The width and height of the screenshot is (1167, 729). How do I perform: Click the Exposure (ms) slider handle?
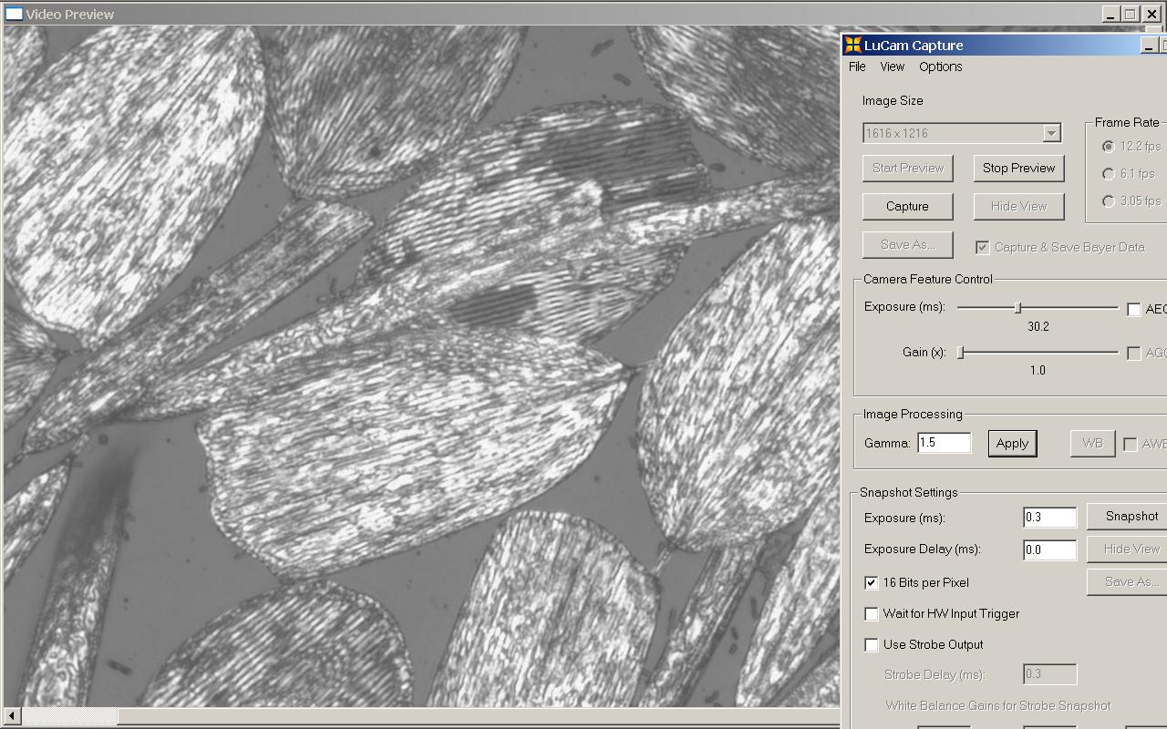pyautogui.click(x=1017, y=307)
